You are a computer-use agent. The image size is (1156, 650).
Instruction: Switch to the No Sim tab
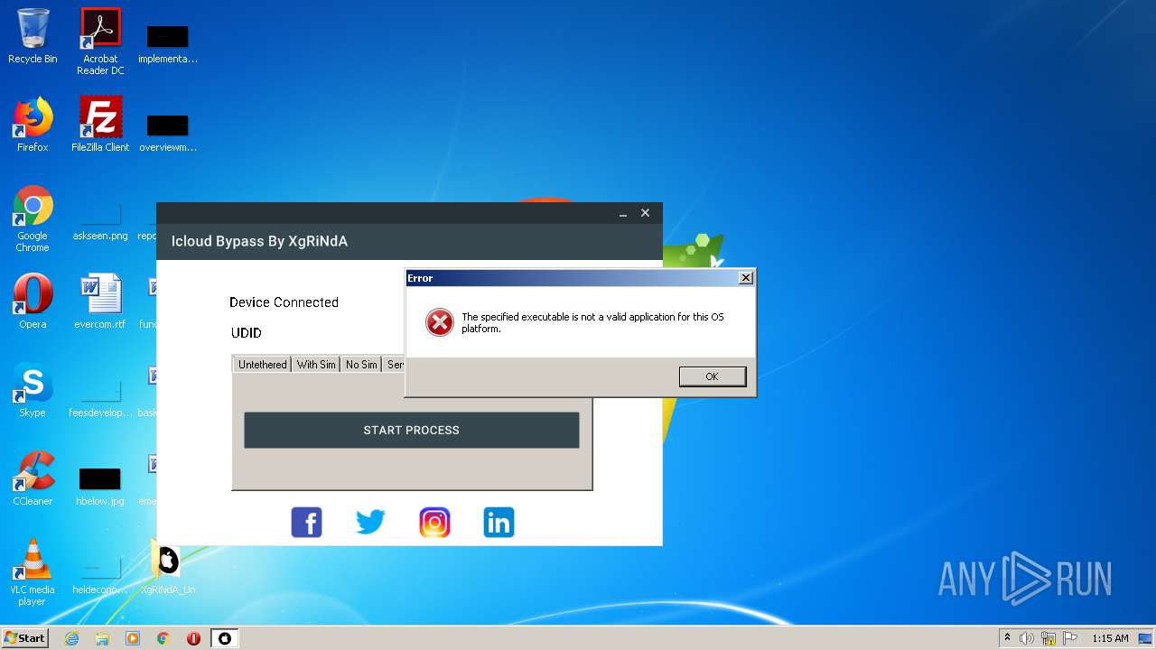coord(361,365)
